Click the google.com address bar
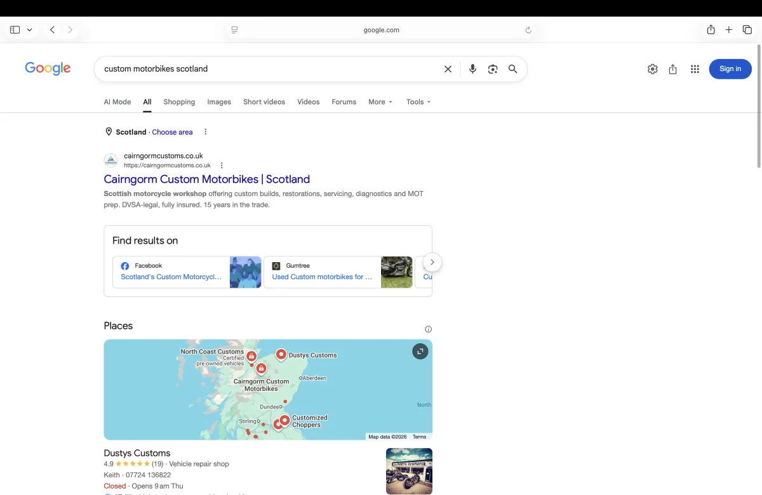Screen dimensions: 762x495 [381, 30]
